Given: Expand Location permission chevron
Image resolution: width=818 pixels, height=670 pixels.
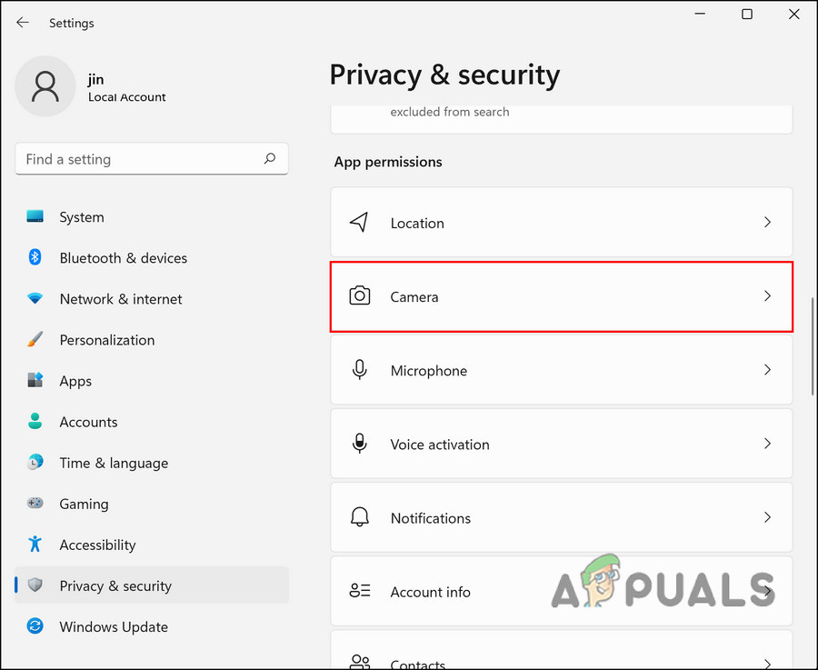Looking at the screenshot, I should (767, 223).
